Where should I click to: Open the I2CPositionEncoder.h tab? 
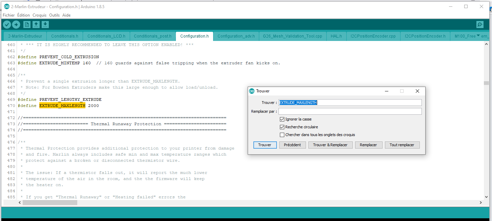click(425, 36)
